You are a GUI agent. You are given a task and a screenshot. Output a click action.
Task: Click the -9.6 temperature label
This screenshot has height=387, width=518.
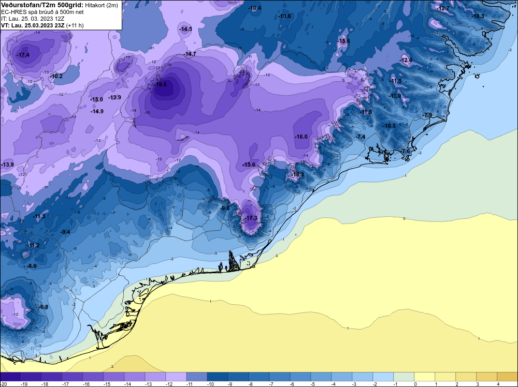[x=225, y=208]
